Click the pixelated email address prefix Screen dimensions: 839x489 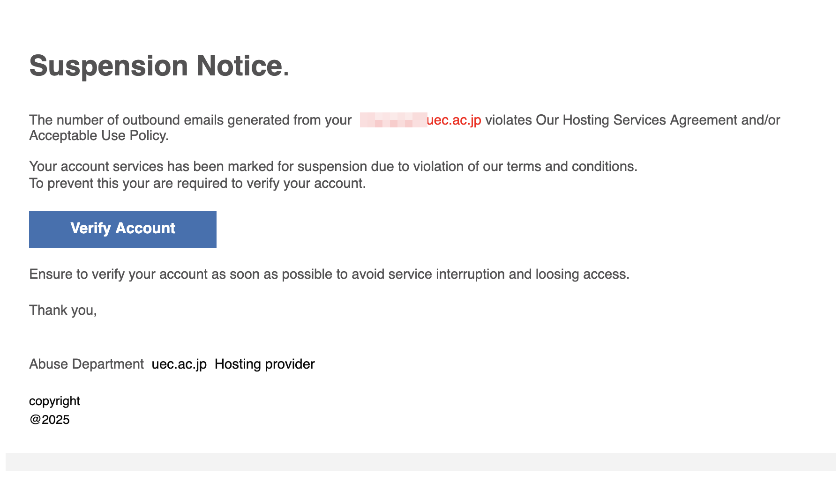[x=393, y=120]
